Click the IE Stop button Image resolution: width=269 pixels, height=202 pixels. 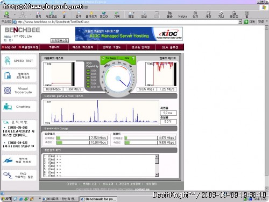coord(38,15)
